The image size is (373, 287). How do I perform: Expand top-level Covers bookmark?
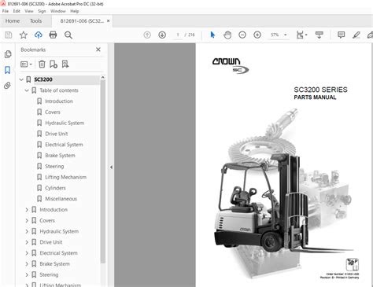(x=27, y=221)
